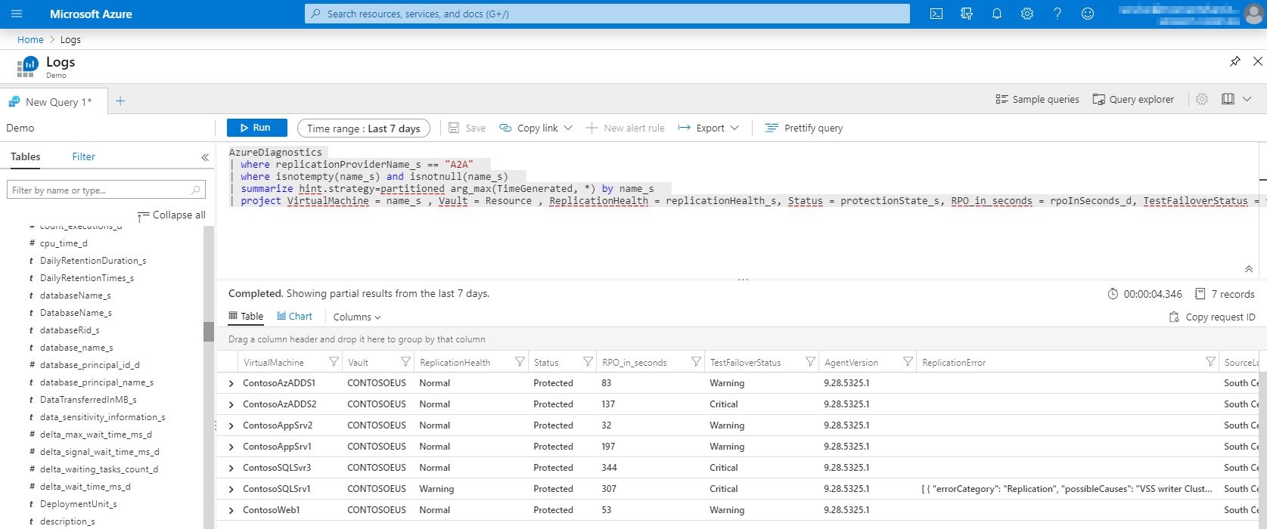Focus the Filter by name or type field
Image resolution: width=1267 pixels, height=529 pixels.
[106, 190]
